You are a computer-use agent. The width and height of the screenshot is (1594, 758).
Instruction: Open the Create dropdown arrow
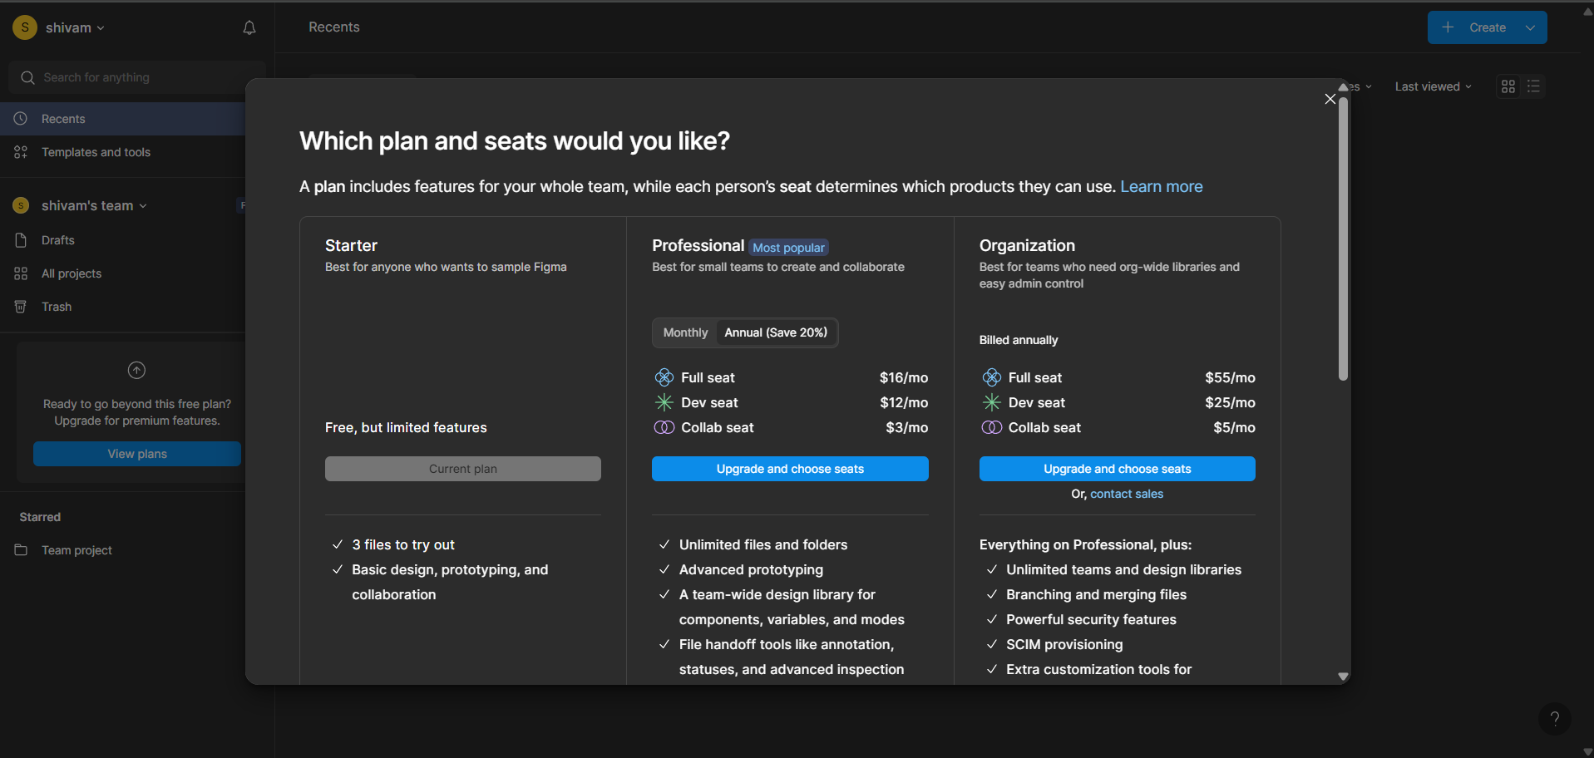point(1530,27)
